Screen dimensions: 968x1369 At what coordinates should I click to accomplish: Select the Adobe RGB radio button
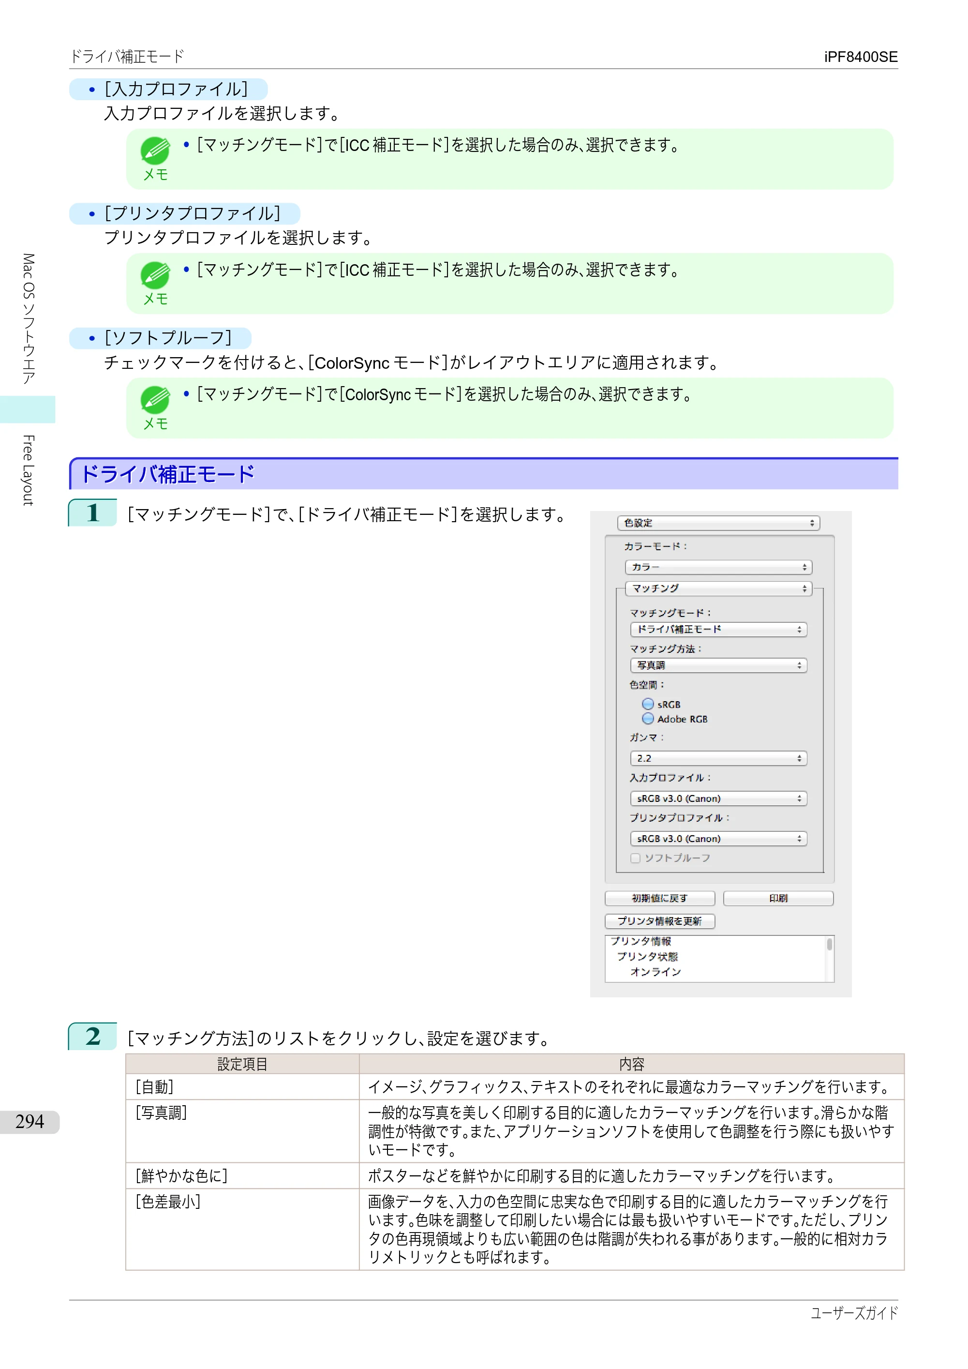tap(648, 719)
